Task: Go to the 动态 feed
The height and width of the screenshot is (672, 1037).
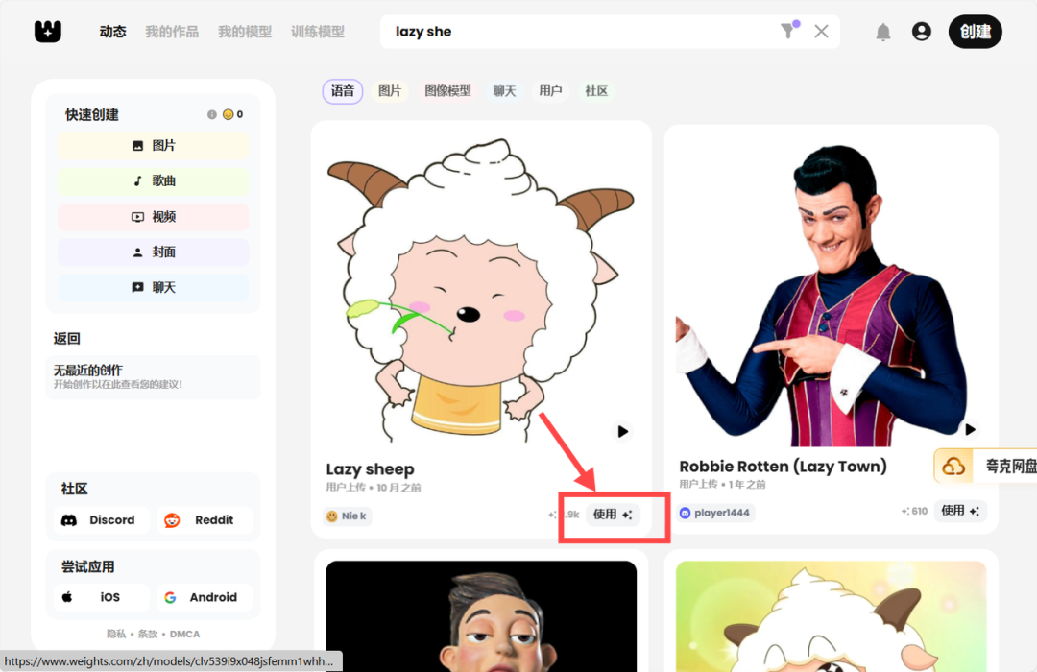Action: pos(112,31)
